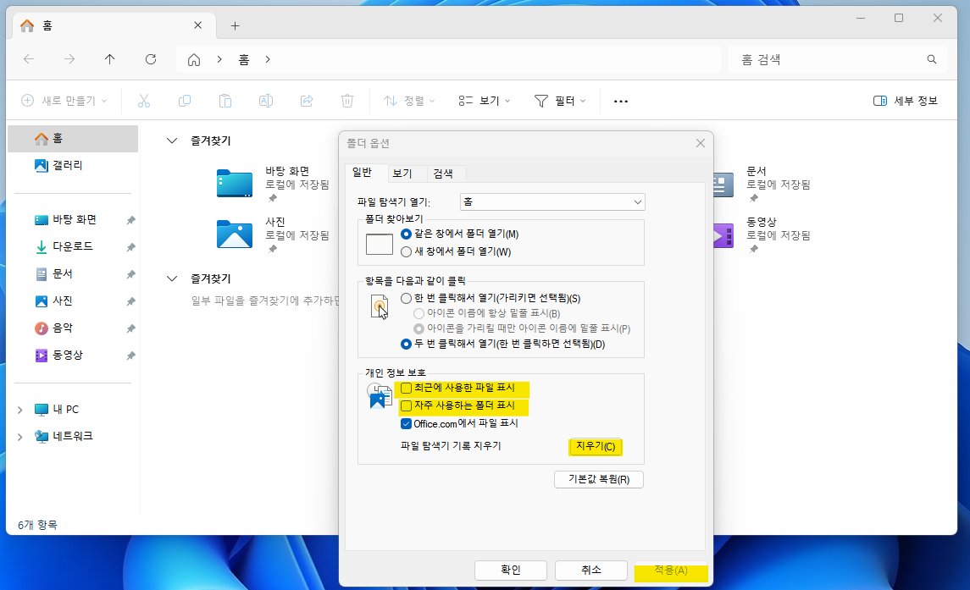
Task: Collapse the second 즐겨찾기 section
Action: (172, 279)
